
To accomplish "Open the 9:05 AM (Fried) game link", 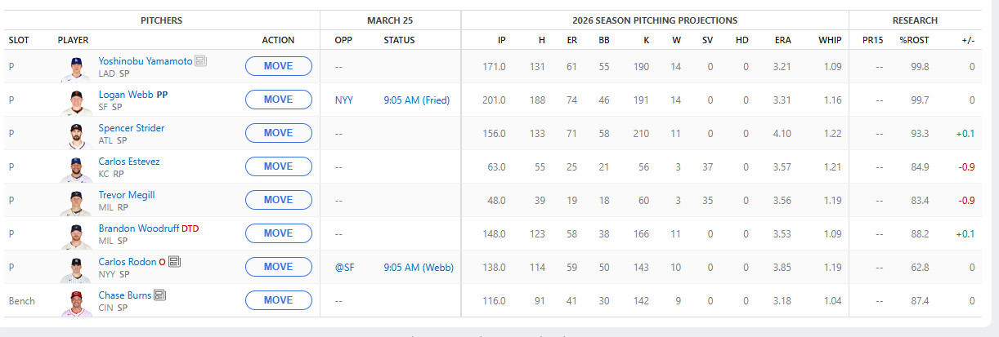I will 416,100.
